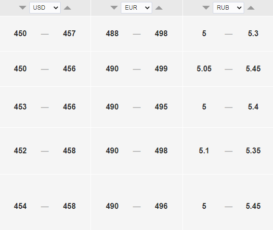Select the USD sell rate 457
The image size is (273, 230).
[x=69, y=33]
